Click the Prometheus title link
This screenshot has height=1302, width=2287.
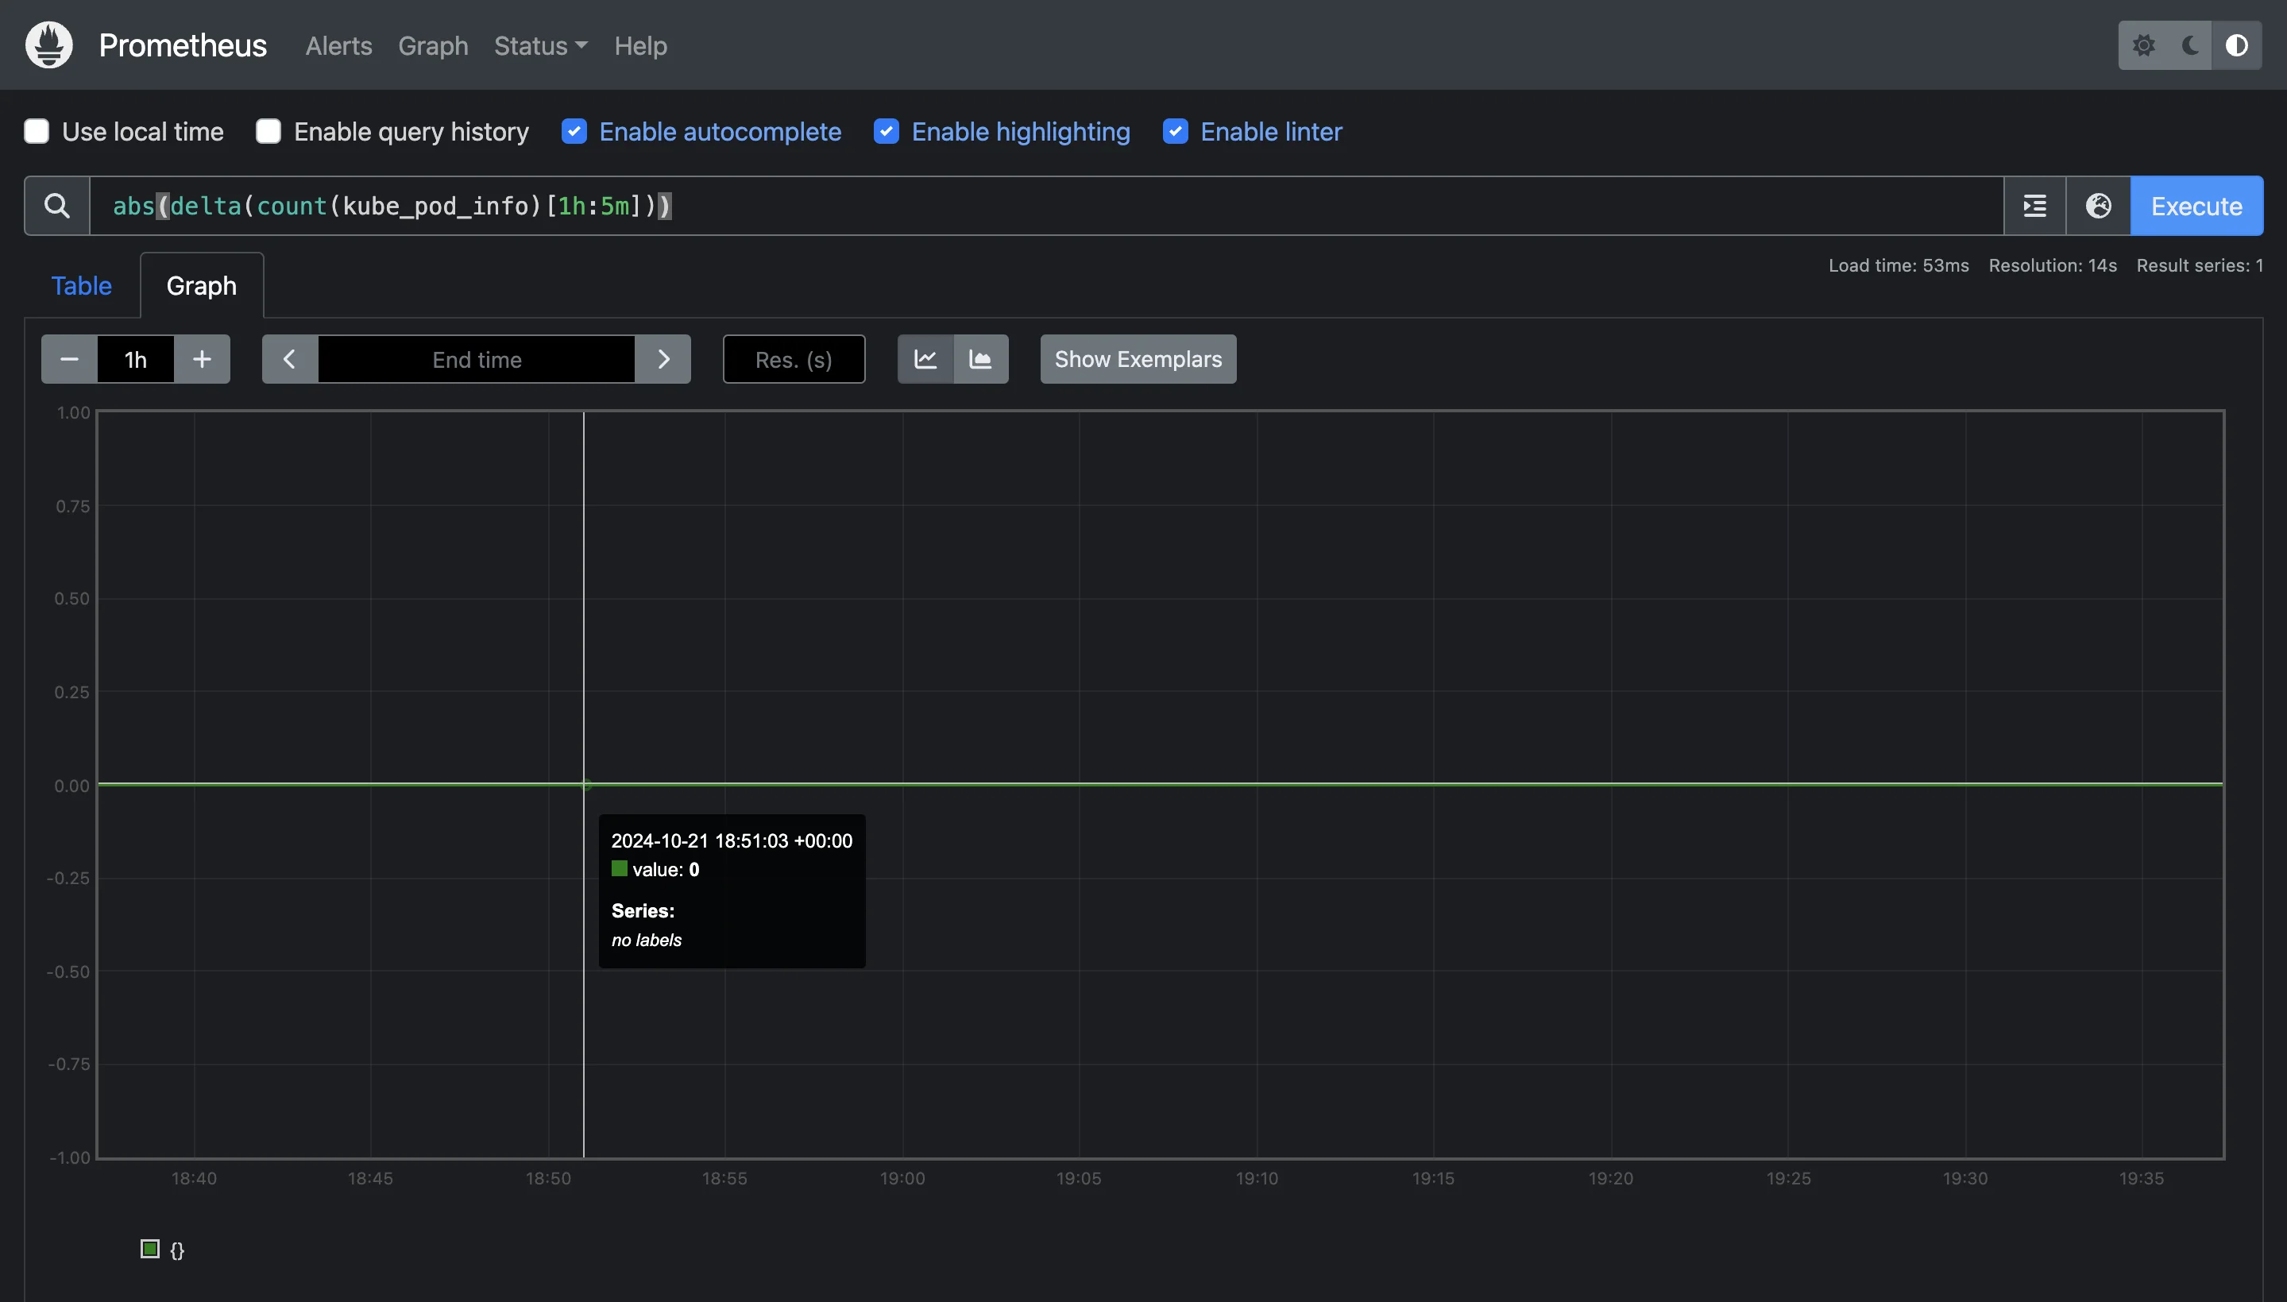tap(183, 45)
